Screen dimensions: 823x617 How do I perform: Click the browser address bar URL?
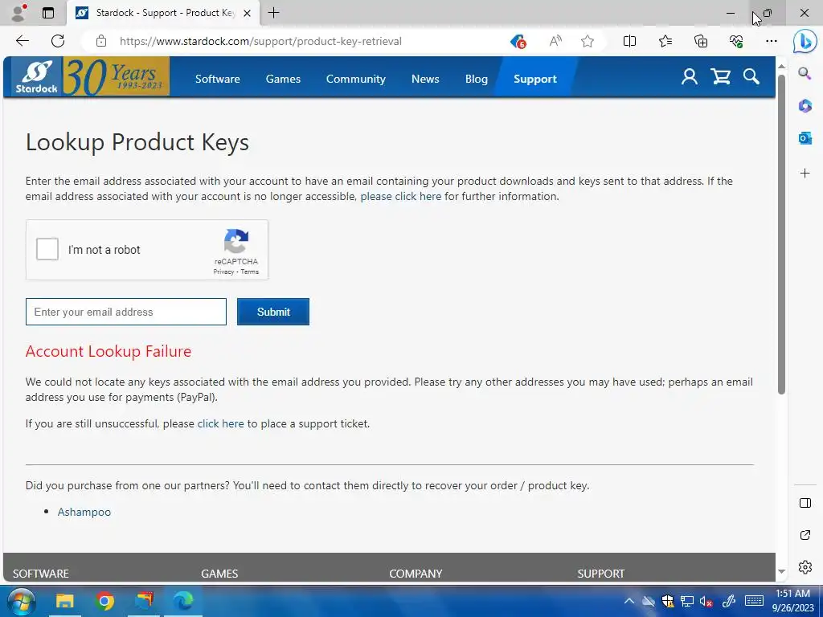(x=260, y=41)
